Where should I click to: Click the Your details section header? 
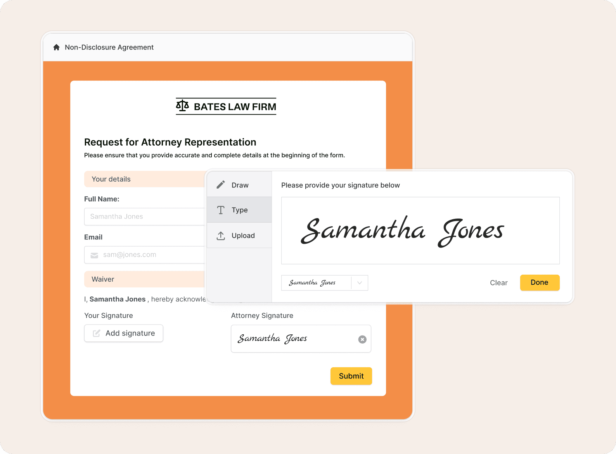click(145, 179)
